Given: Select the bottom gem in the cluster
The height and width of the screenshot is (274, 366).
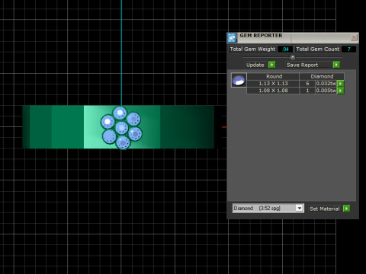Looking at the screenshot, I should click(x=123, y=142).
